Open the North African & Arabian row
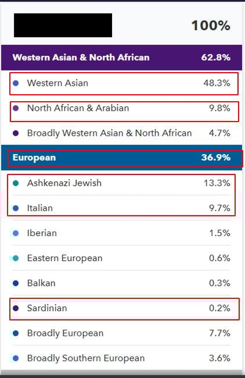Screen dimensions: 245x378 [x=121, y=108]
